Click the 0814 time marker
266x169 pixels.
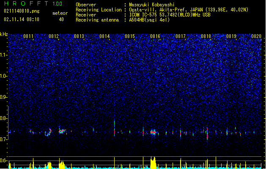[104, 36]
